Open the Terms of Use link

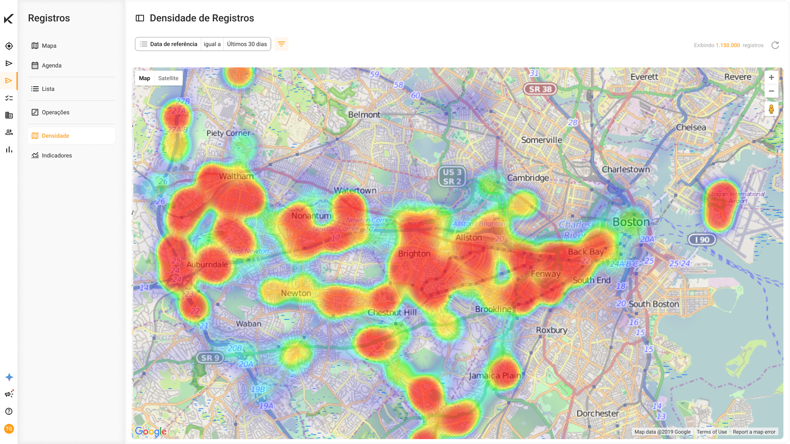[x=712, y=432]
